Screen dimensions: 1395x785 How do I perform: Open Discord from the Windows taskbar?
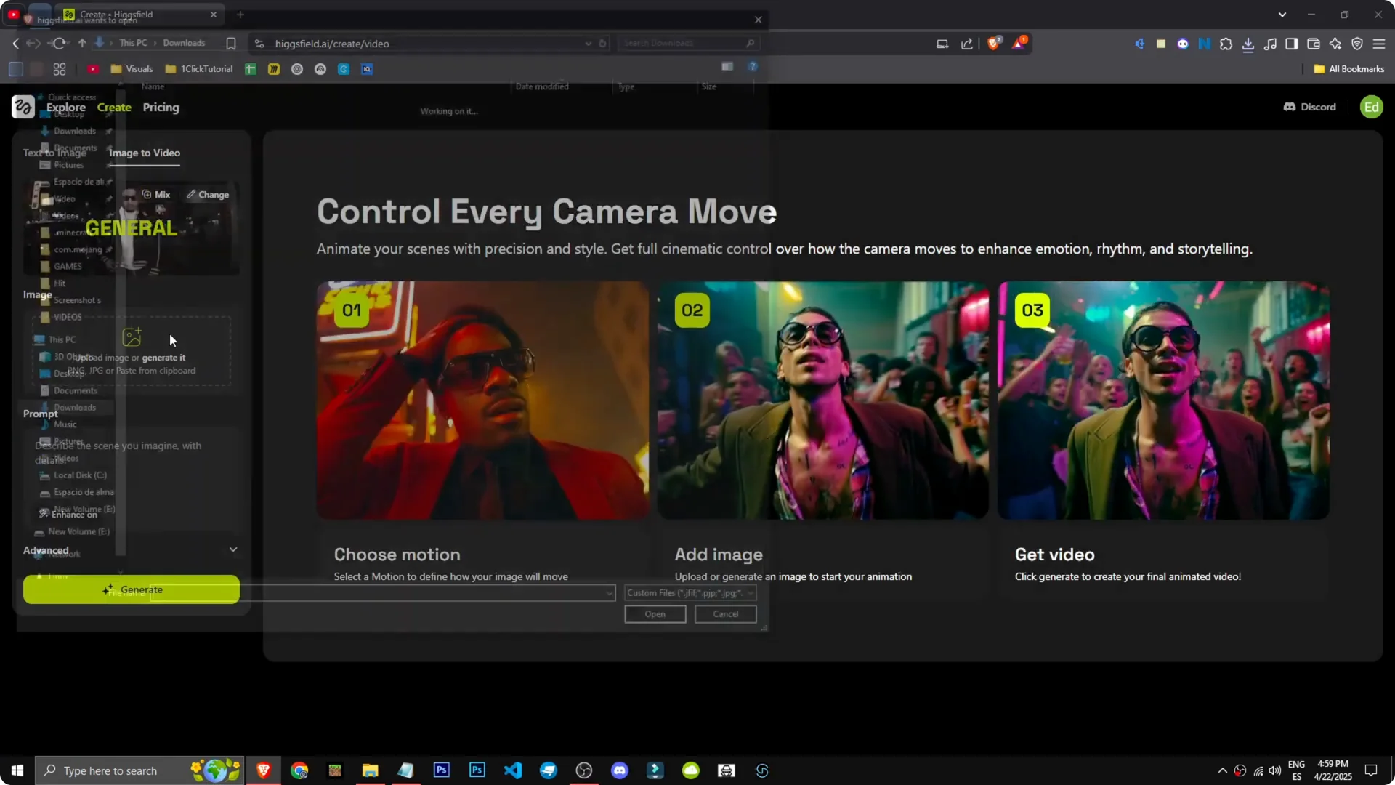click(x=620, y=770)
